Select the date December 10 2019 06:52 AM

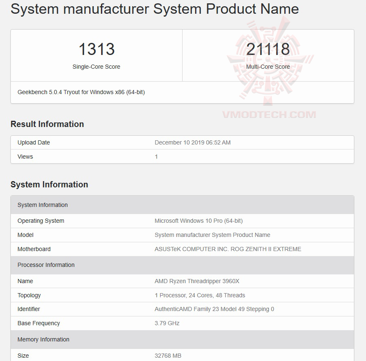tap(193, 142)
